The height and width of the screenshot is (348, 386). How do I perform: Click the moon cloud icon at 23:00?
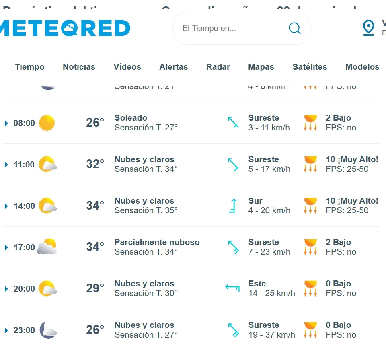[48, 330]
